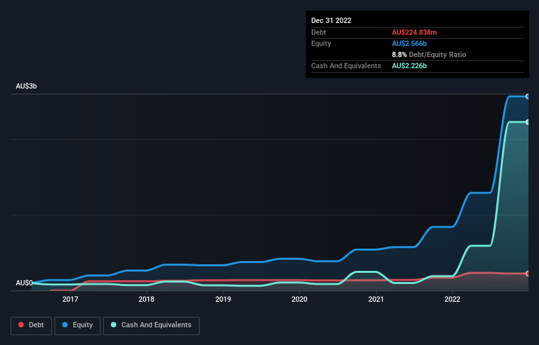Toggle the Equity series legend button
Viewport: 539px width, 345px height.
click(77, 325)
